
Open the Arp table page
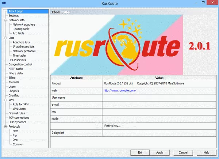19,33
